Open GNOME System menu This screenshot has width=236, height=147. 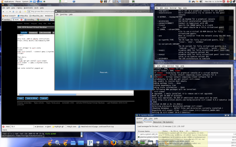25,1
